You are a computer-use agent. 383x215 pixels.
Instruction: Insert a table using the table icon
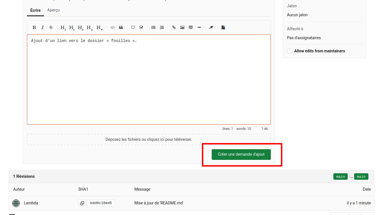tap(191, 27)
